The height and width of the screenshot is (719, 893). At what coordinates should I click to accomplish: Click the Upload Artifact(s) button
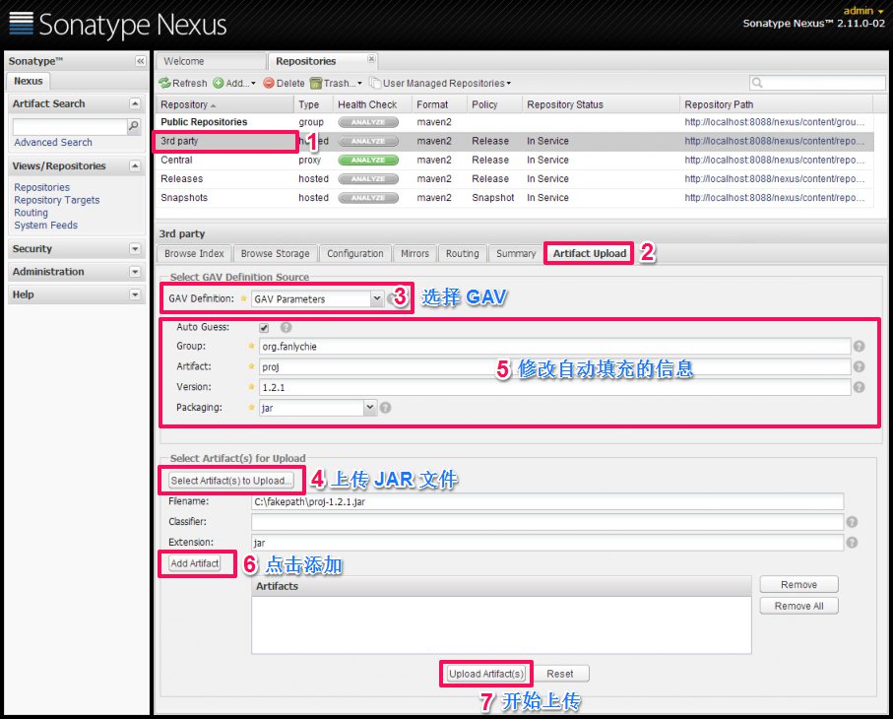pyautogui.click(x=485, y=674)
